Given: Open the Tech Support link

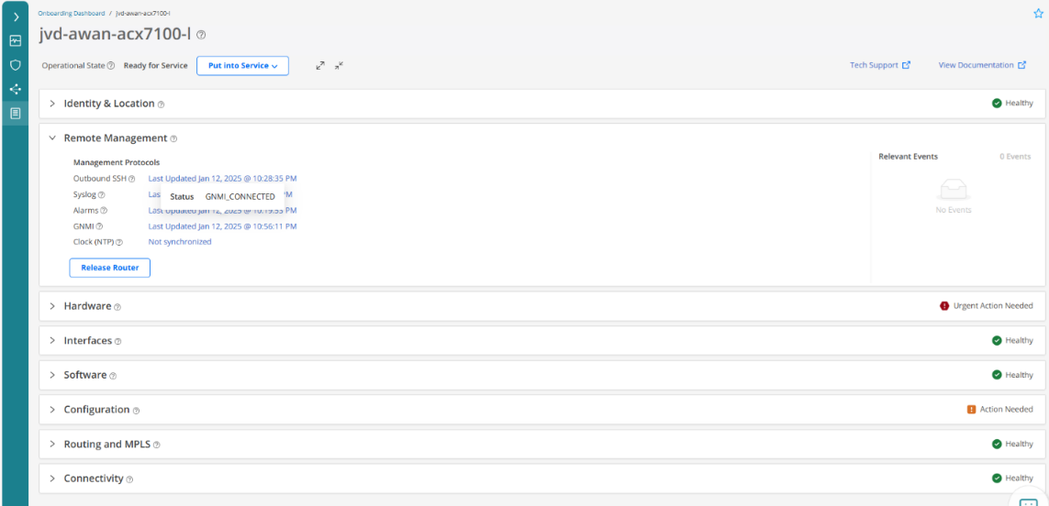Looking at the screenshot, I should coord(880,65).
